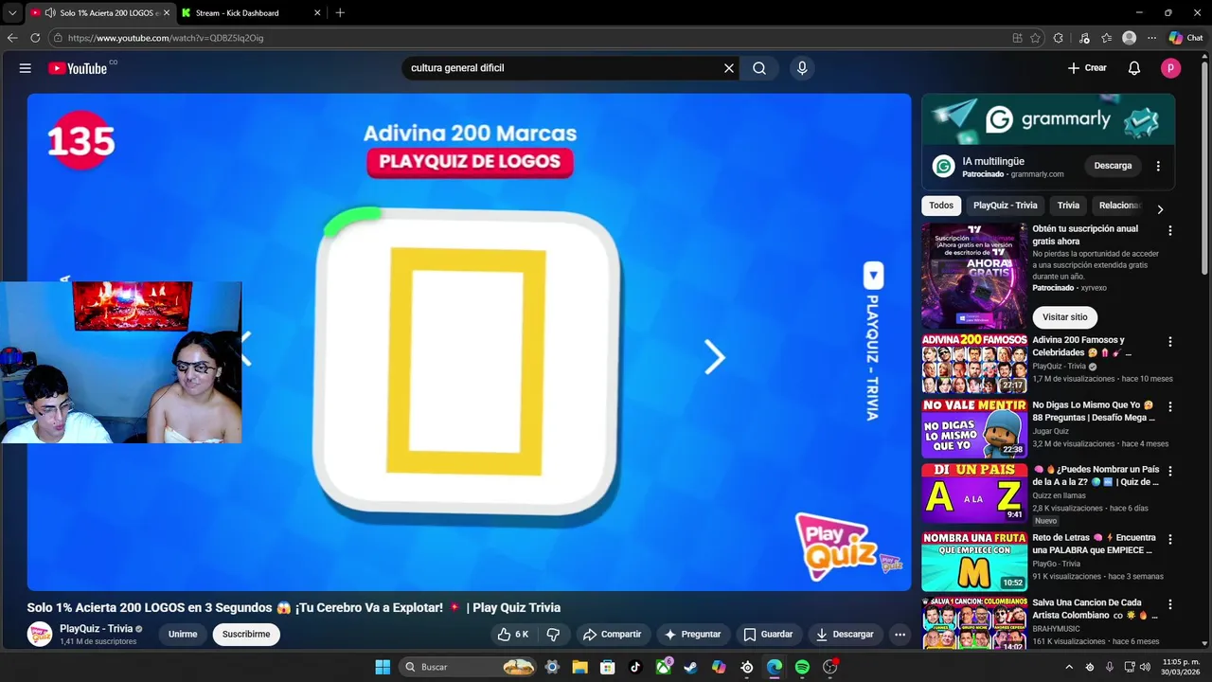Click Descarga on Grammarly ad
The width and height of the screenshot is (1212, 682).
coord(1113,166)
